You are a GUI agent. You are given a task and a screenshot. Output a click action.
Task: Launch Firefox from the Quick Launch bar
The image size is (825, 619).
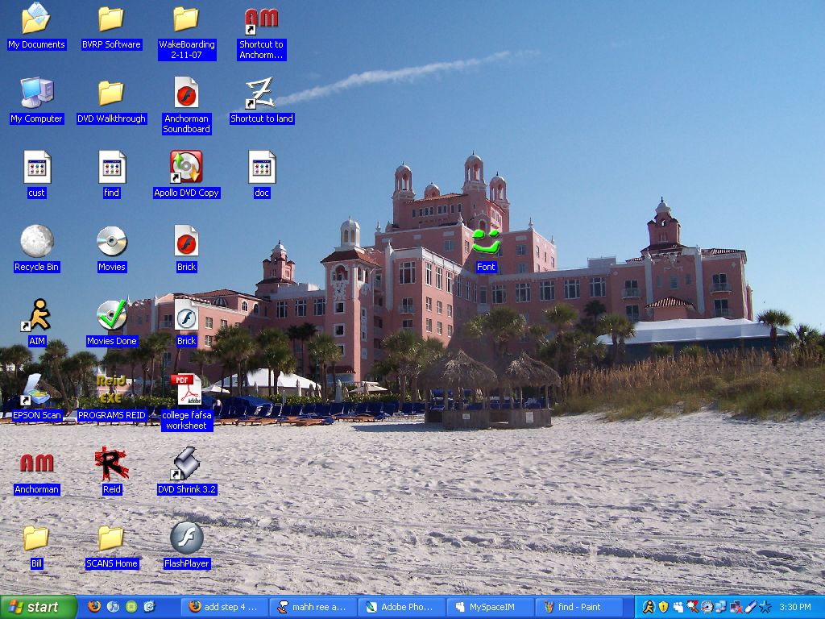coord(94,607)
